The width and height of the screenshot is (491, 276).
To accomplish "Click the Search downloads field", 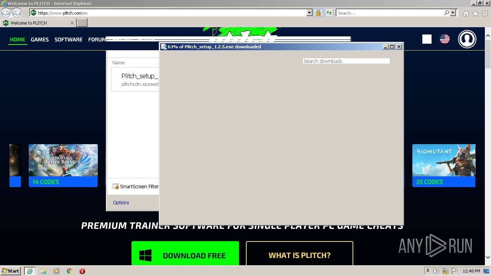I will coord(346,61).
